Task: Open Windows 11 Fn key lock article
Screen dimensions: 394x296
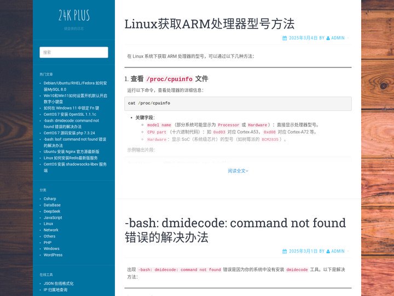Action: click(x=71, y=108)
